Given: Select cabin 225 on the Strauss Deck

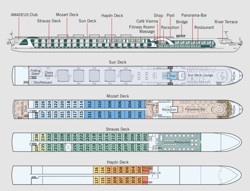Looking at the screenshot, I should [75, 147].
